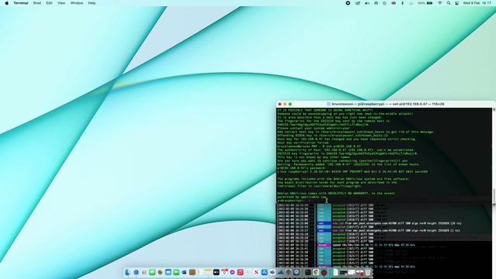Open the View menu
Viewport: 496px width, 279px height.
[x=61, y=3]
